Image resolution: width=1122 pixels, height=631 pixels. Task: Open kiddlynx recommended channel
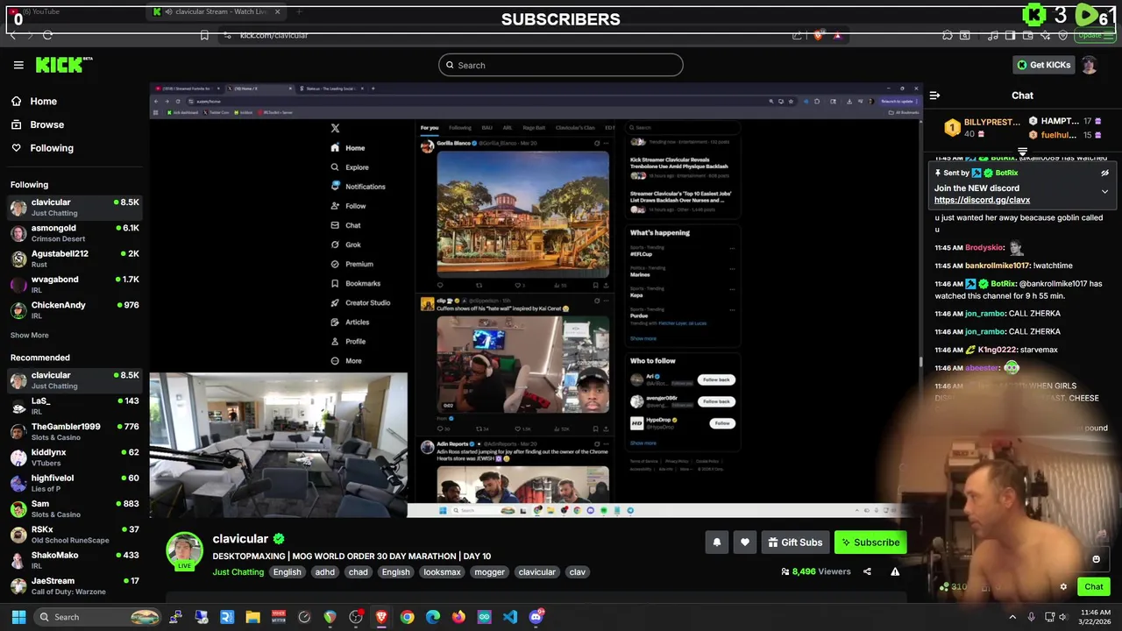(x=75, y=457)
